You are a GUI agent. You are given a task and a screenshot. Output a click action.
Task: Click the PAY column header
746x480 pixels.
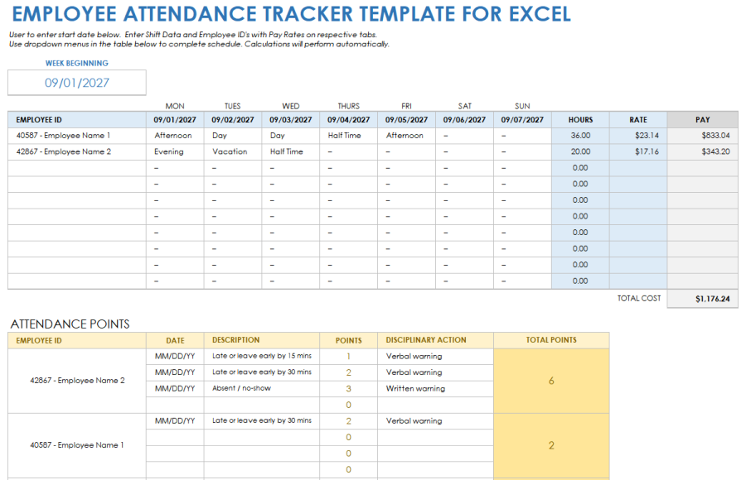tap(703, 120)
